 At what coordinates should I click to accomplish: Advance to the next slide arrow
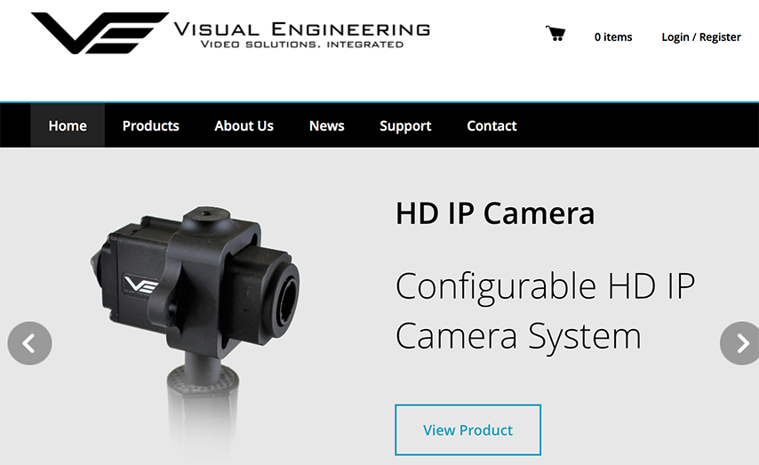point(739,343)
